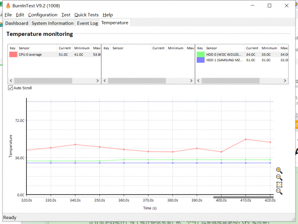Switch to the System Information tab
This screenshot has height=224, width=298.
53,23
